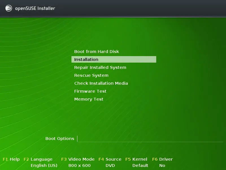
Task: Select Repair Installed System option
Action: tap(100, 67)
